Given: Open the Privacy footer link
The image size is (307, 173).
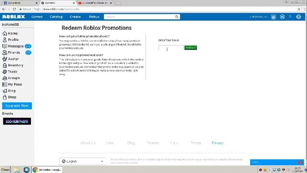Looking at the screenshot, I should tap(217, 143).
